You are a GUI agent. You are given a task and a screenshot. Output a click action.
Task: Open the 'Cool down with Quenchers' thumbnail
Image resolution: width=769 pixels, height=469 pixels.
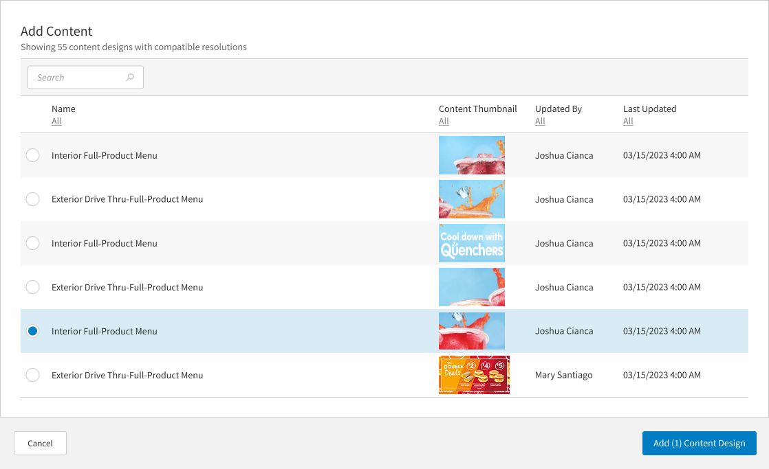[x=472, y=243]
